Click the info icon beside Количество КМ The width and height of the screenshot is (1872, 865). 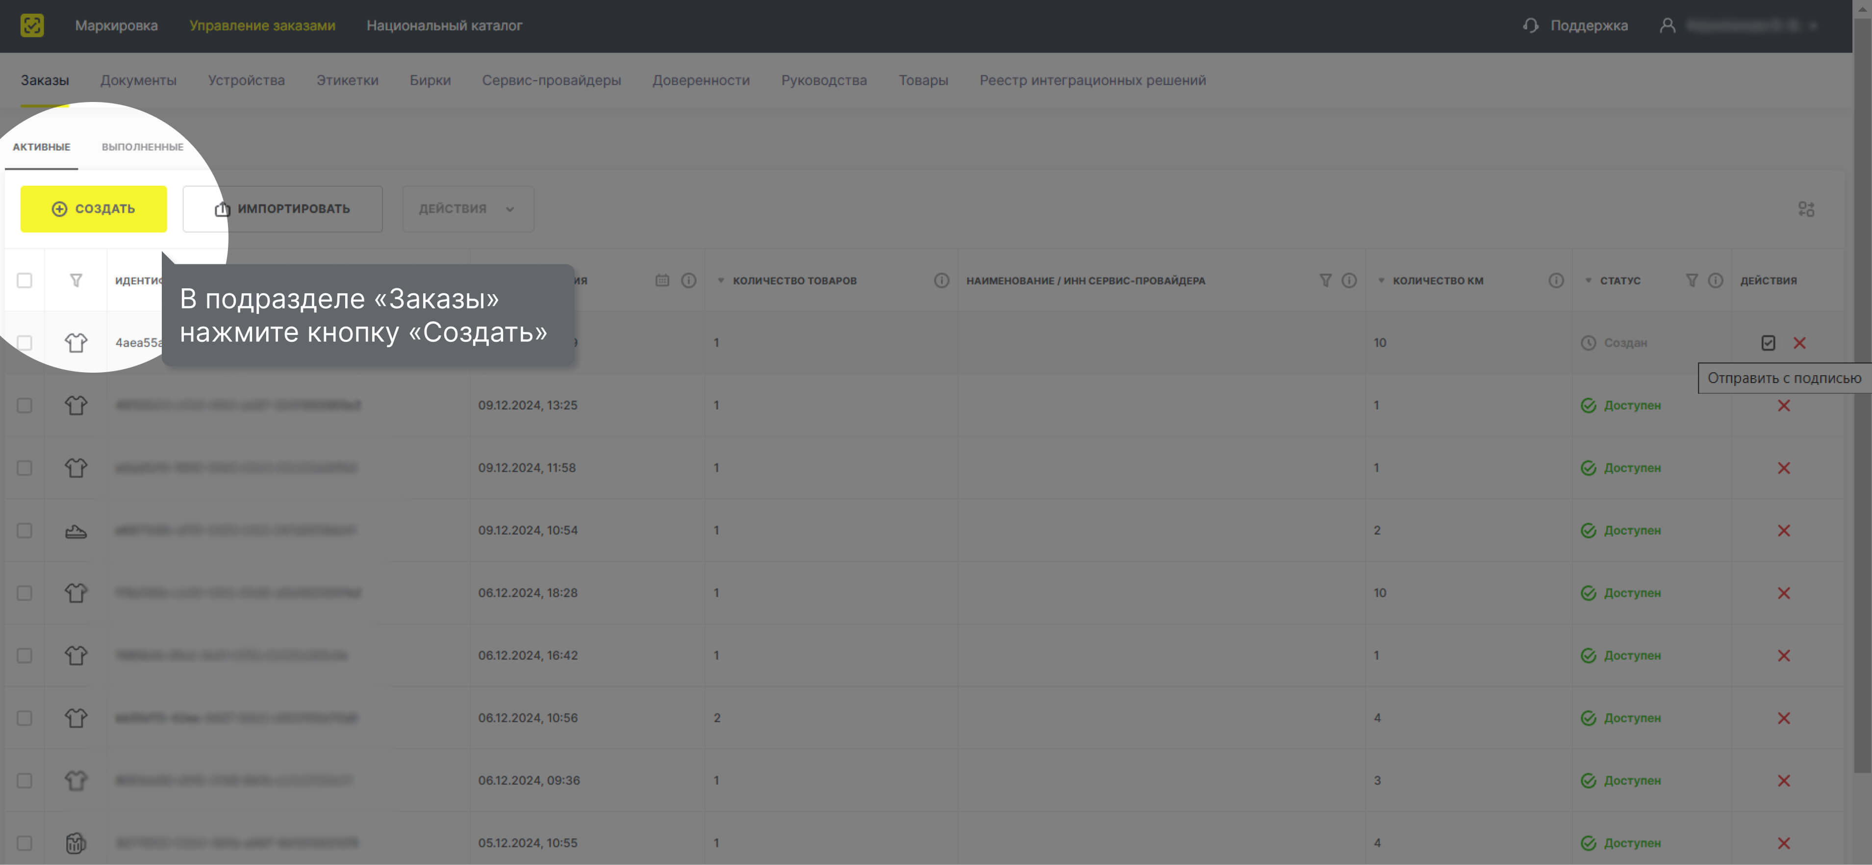click(x=1555, y=280)
